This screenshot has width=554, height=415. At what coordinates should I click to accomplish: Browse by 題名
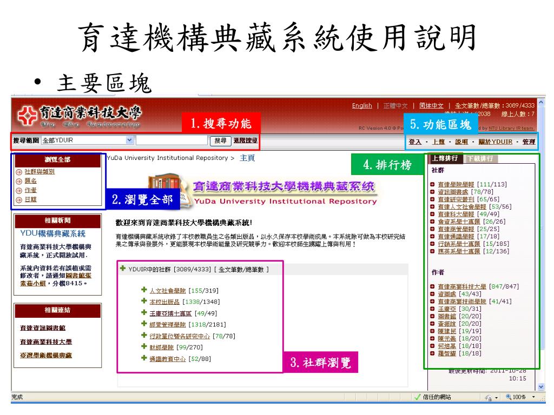pos(30,181)
